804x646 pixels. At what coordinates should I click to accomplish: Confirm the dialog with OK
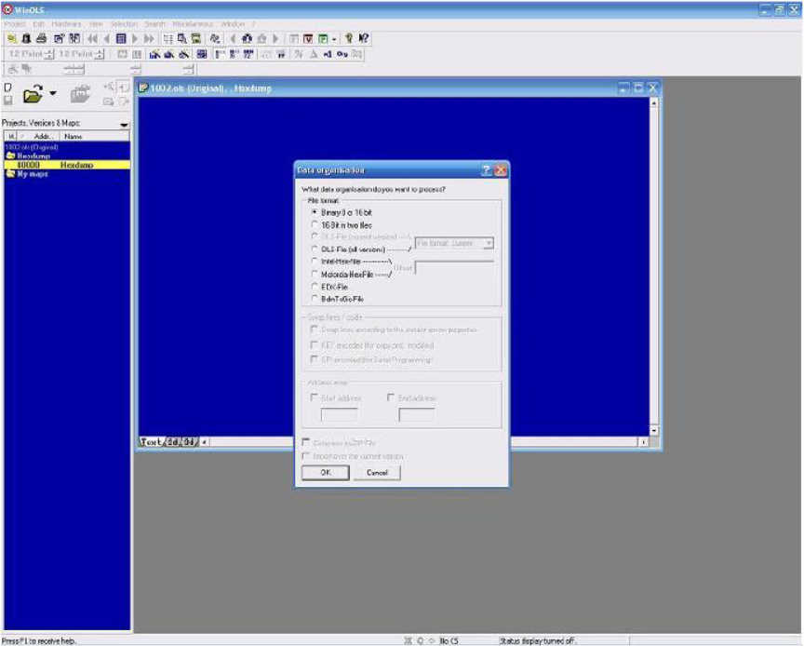point(326,473)
